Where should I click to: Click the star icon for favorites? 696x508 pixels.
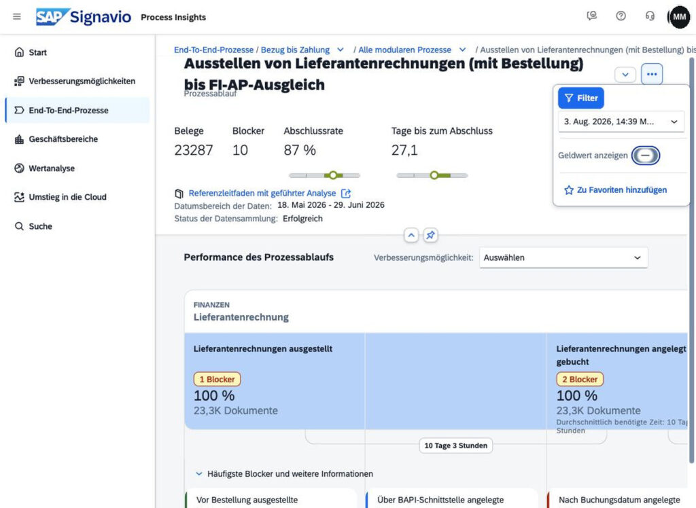point(569,190)
